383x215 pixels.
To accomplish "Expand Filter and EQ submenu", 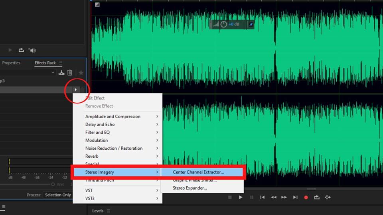I will click(x=117, y=132).
